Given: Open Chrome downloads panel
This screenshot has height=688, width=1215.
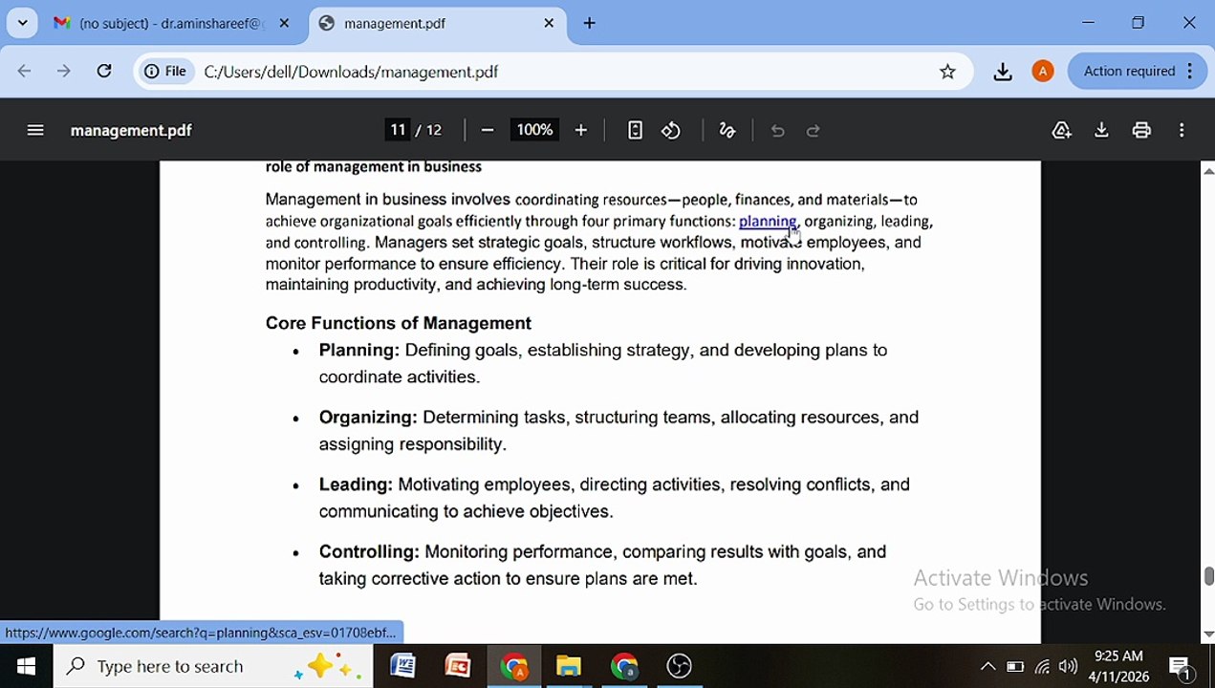Looking at the screenshot, I should click(x=1003, y=72).
